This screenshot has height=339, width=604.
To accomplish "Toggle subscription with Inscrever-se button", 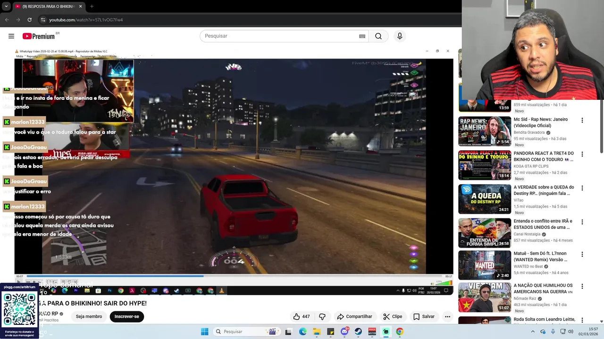I will [x=126, y=316].
